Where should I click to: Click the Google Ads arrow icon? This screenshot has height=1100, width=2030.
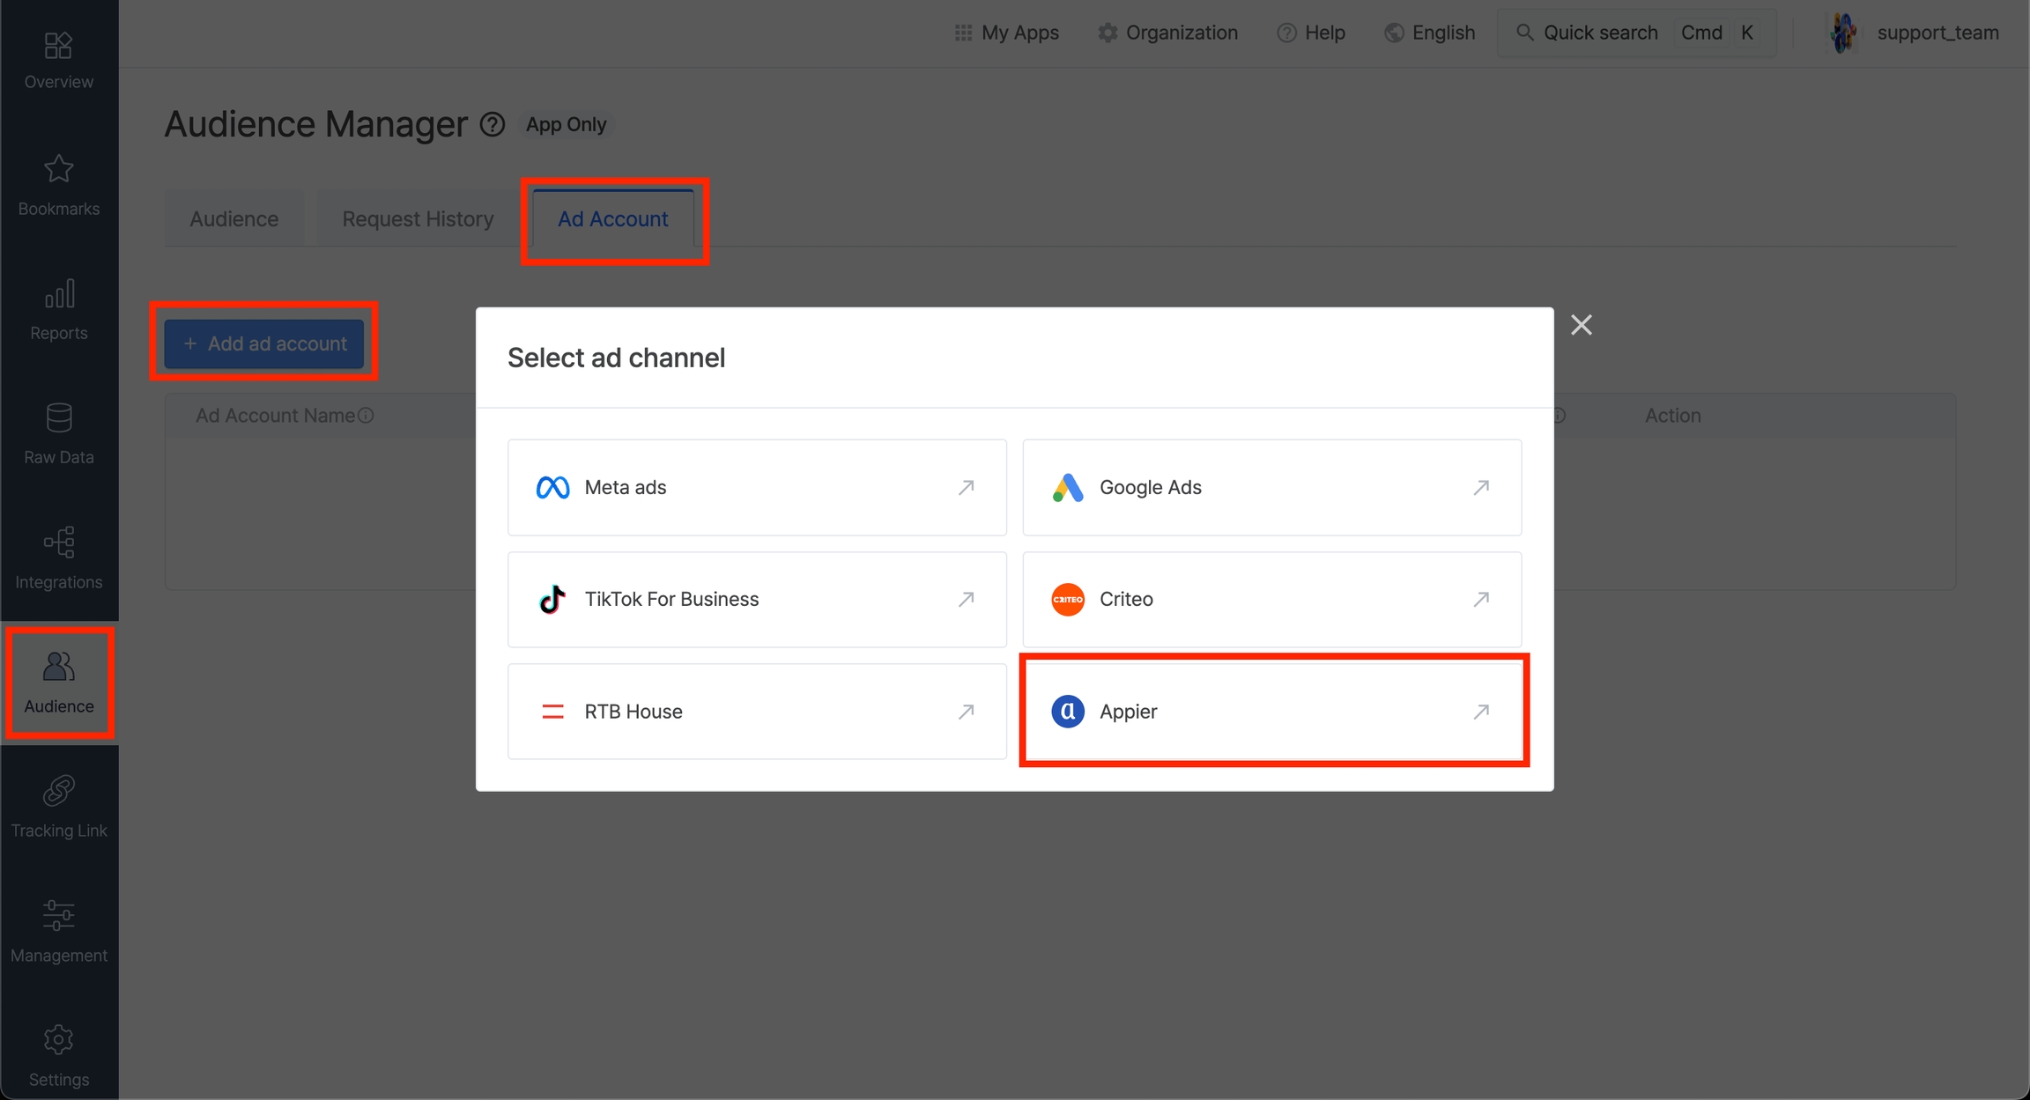1480,487
